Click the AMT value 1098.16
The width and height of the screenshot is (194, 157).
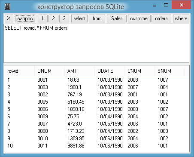(76, 109)
